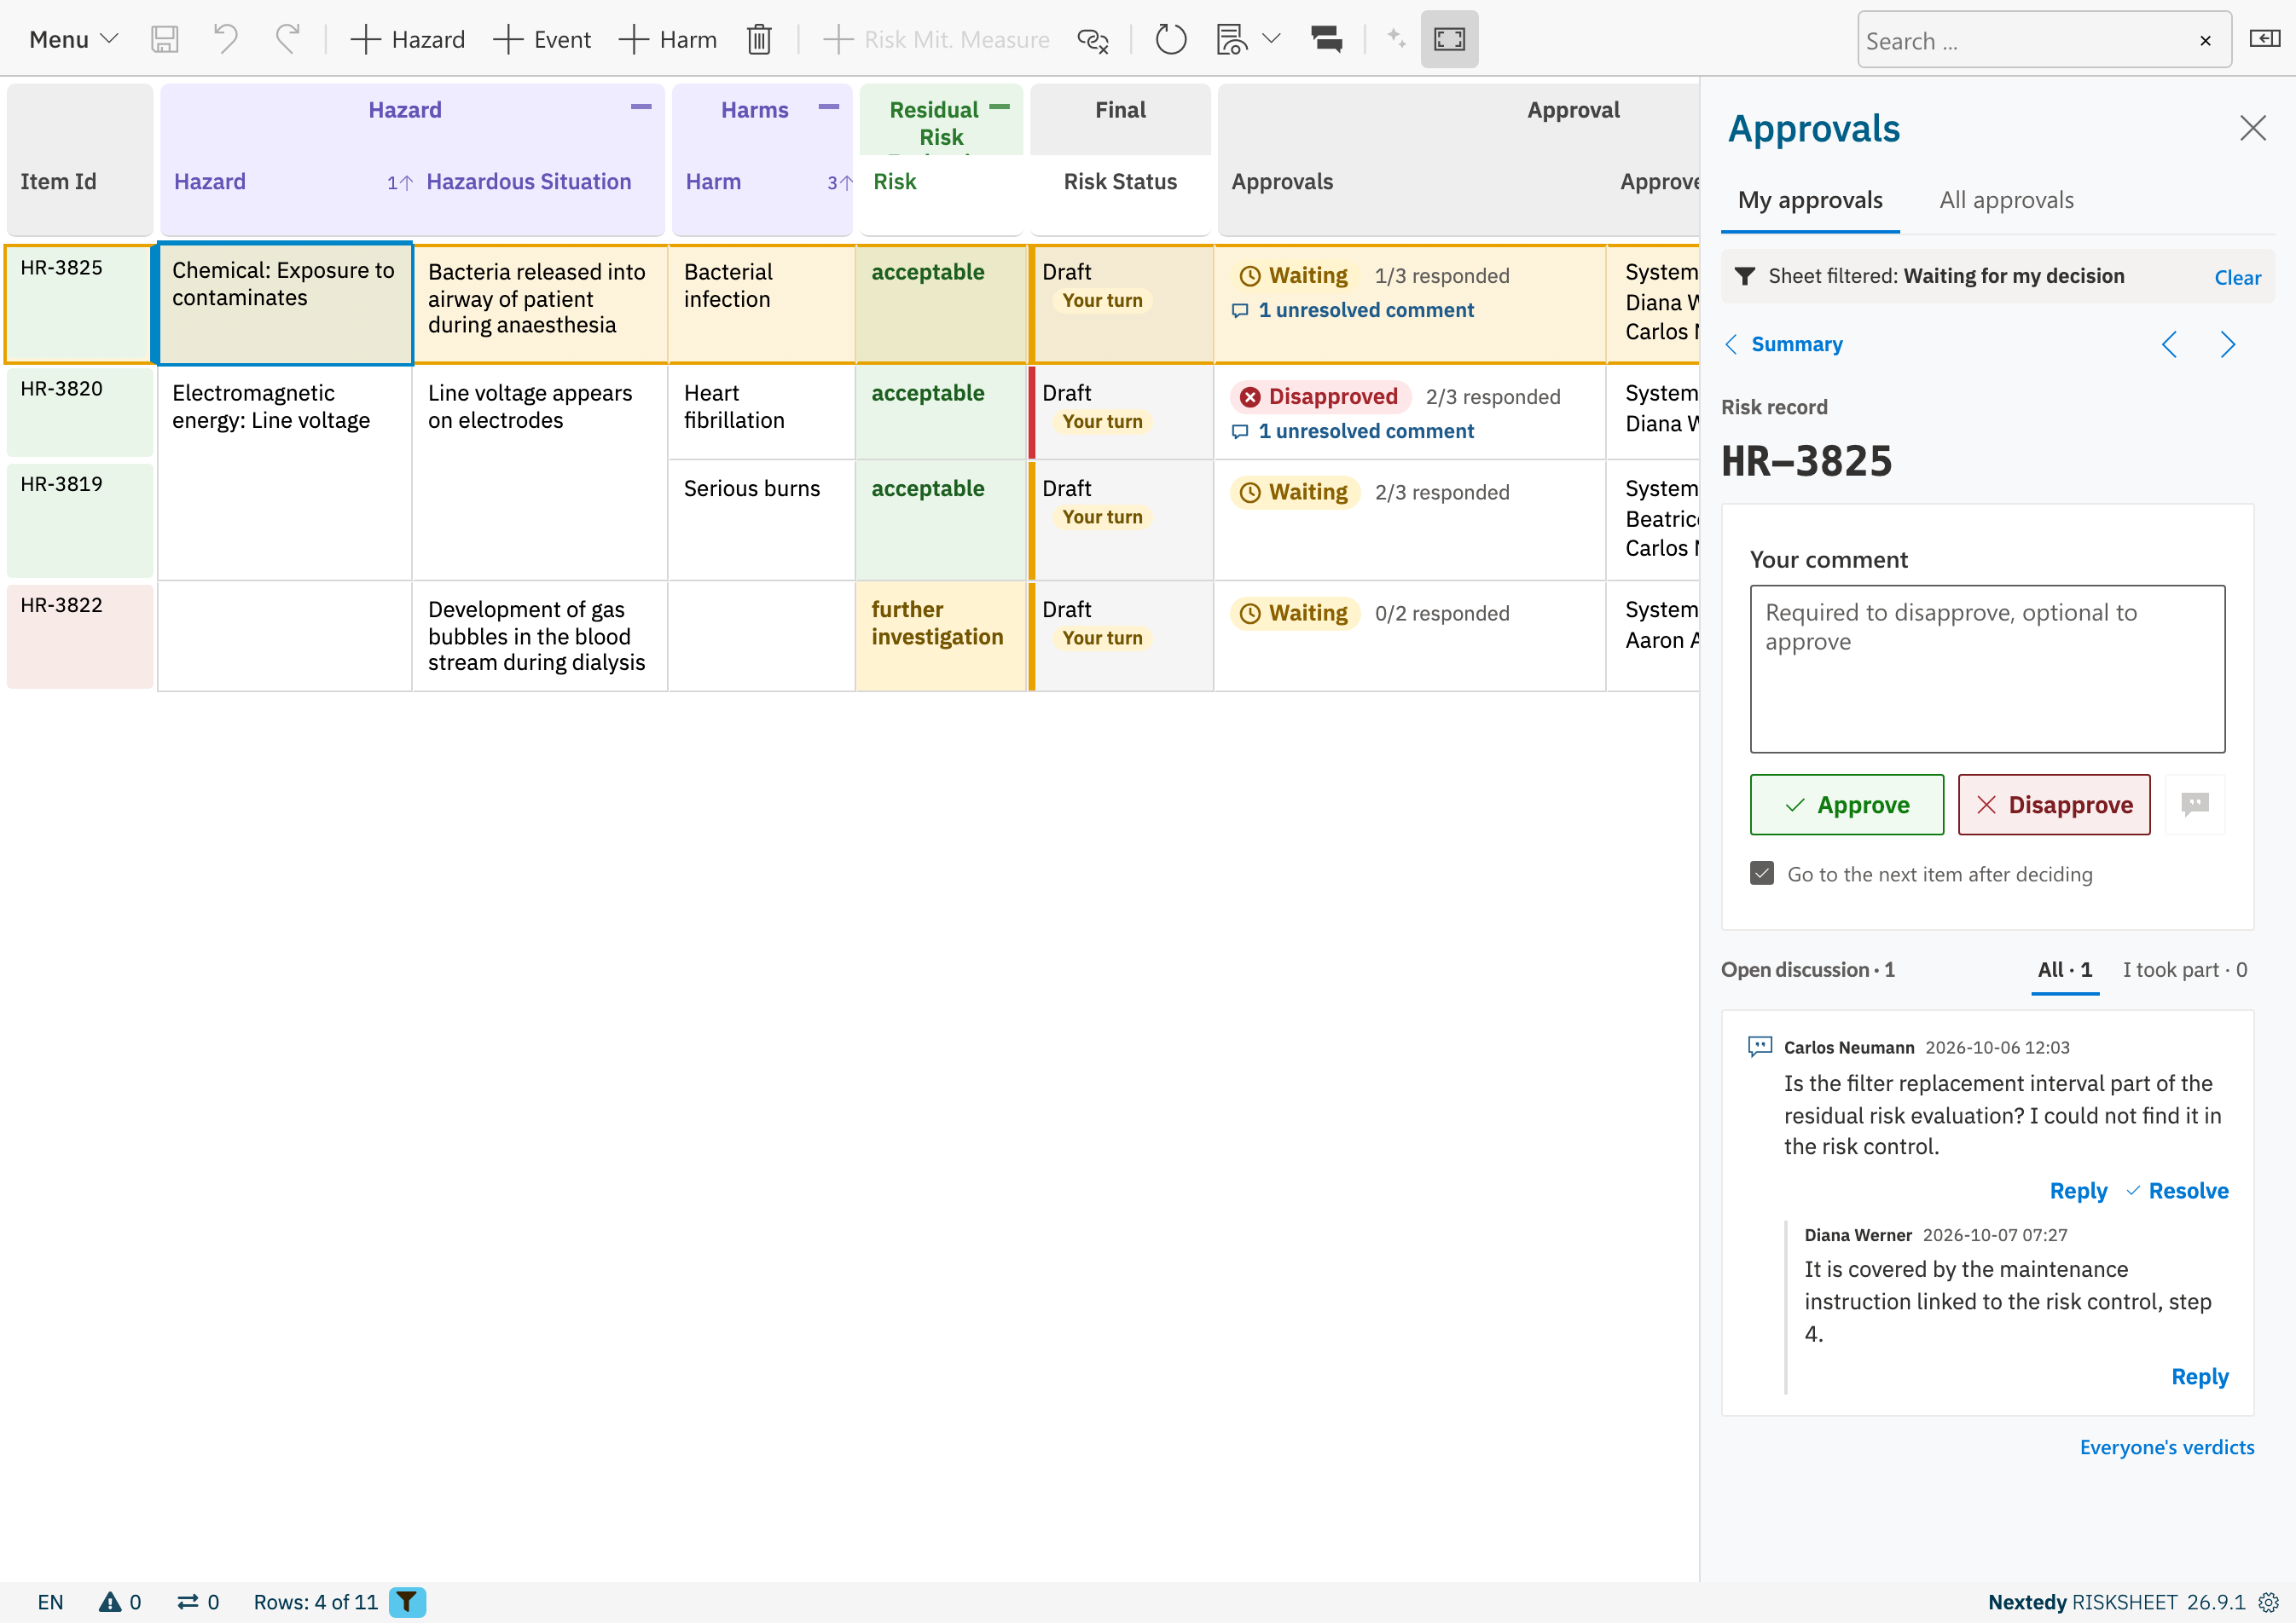
Task: Resolve Carlos Neumann's comment
Action: click(2177, 1192)
